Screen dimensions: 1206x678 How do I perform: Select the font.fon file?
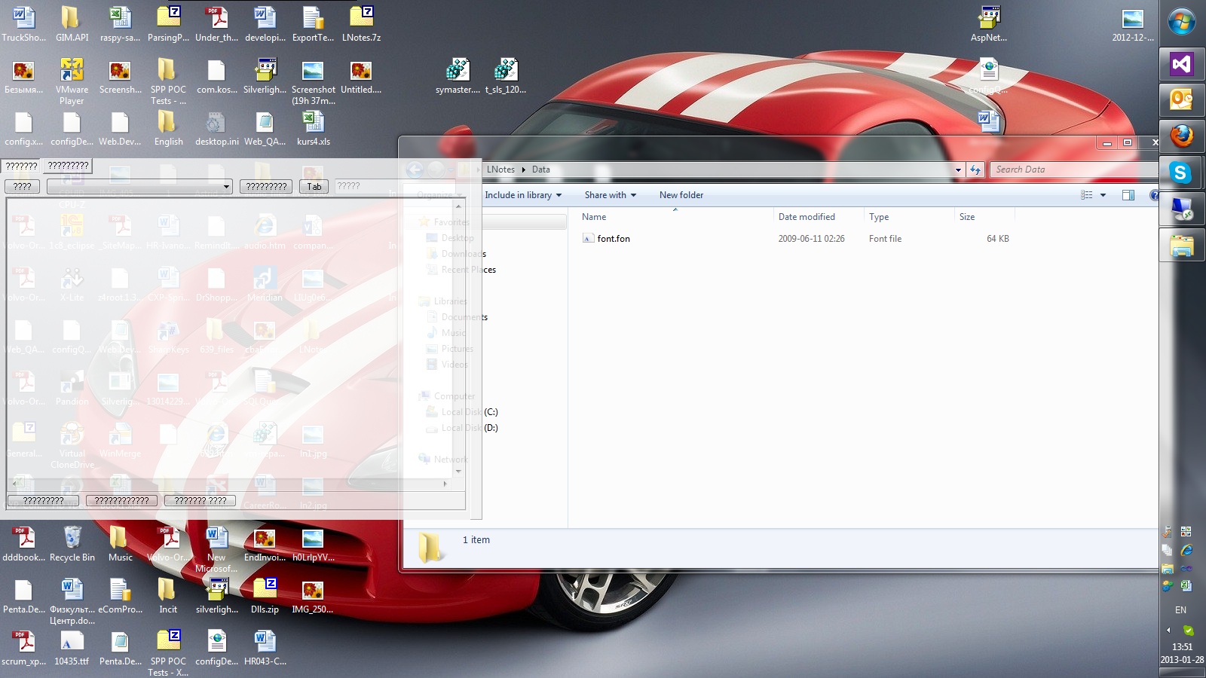click(x=614, y=239)
